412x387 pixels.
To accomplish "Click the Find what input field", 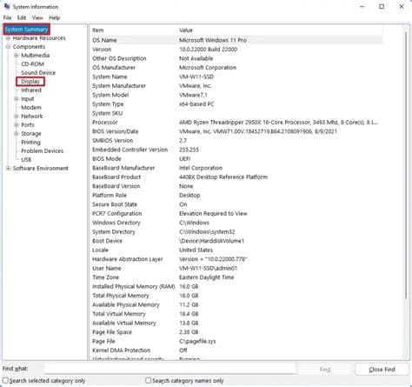I will point(169,369).
